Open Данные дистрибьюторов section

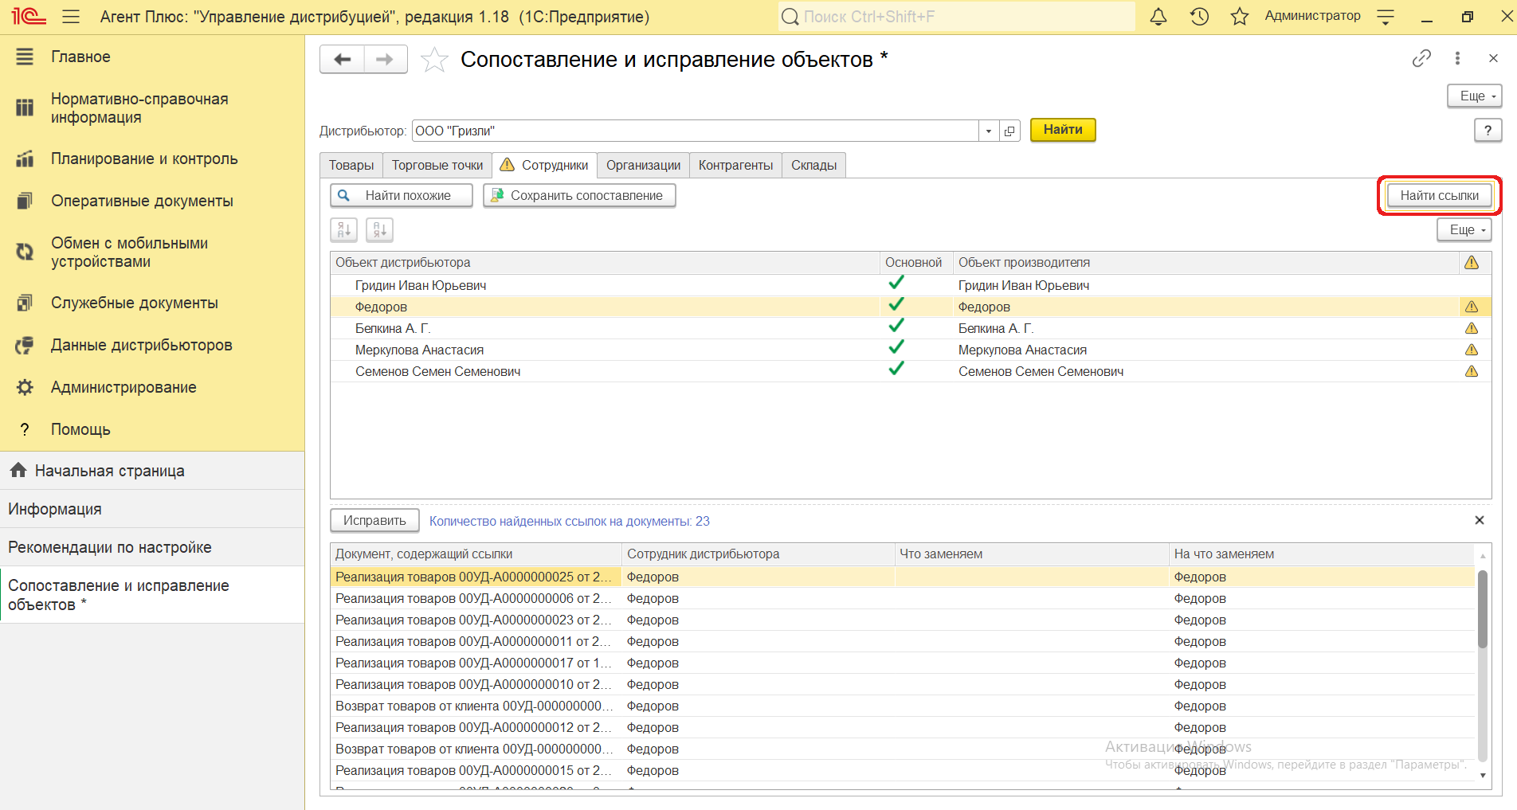pyautogui.click(x=152, y=345)
